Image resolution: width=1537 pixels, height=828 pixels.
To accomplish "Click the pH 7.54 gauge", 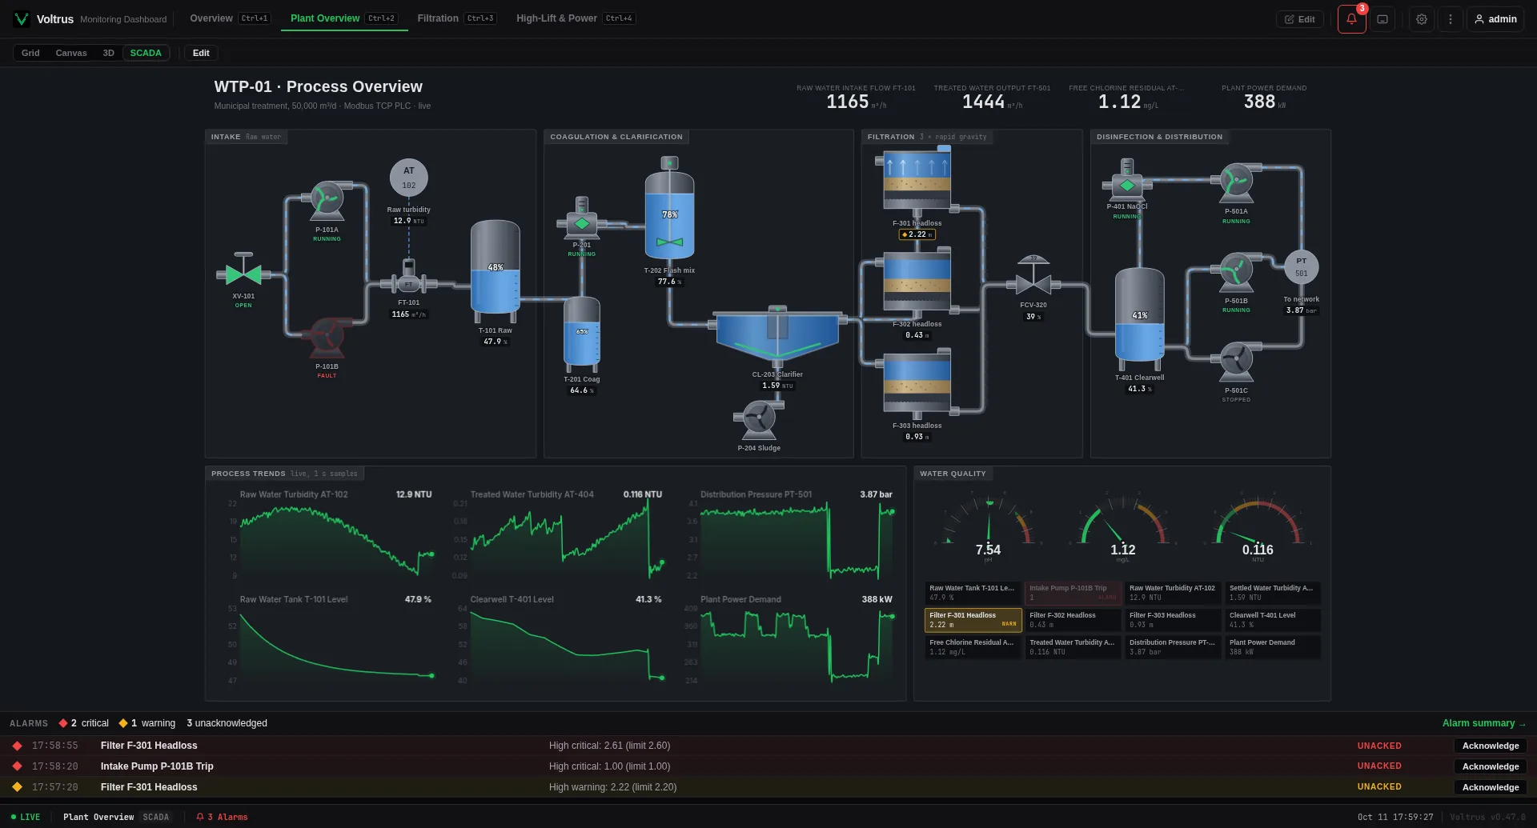I will [x=988, y=526].
